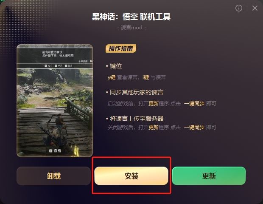Click 一键同步 under the 同步其他玩家 section
This screenshot has height=204, width=263.
coord(194,104)
